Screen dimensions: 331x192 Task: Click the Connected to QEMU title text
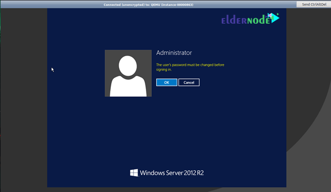(148, 5)
